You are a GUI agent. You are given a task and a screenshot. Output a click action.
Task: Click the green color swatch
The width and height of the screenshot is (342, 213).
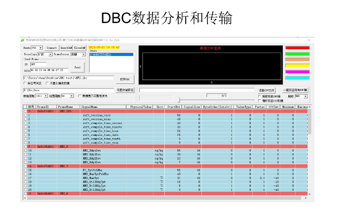[x=297, y=54]
